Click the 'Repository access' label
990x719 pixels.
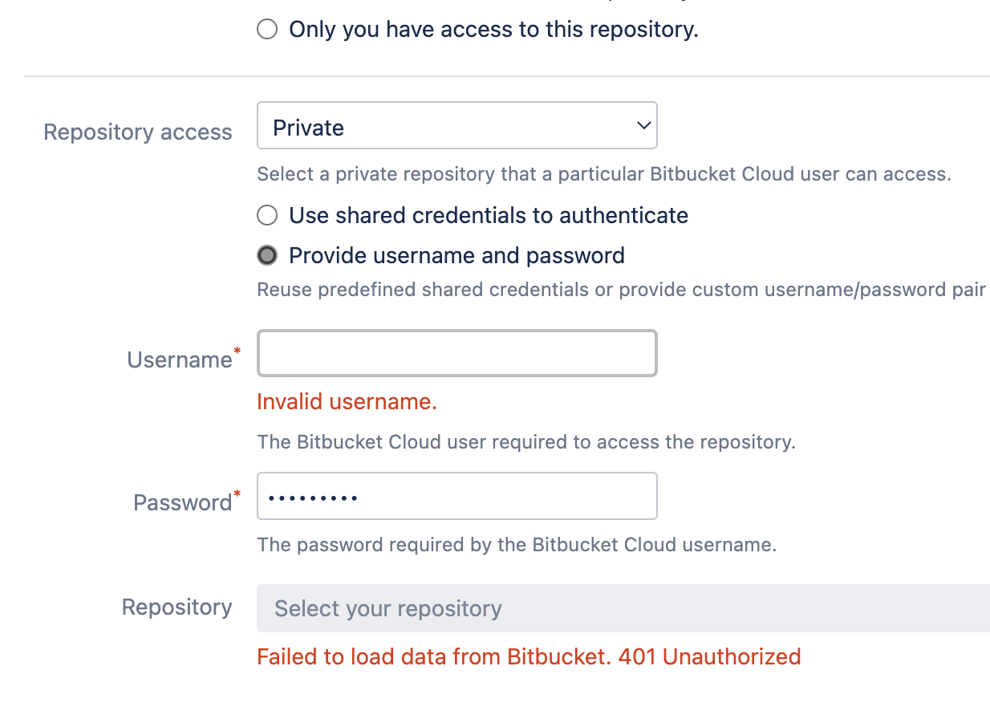click(138, 132)
